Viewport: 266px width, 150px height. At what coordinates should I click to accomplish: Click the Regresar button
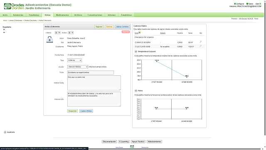tap(99, 27)
